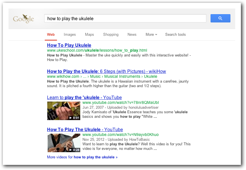This screenshot has width=246, height=170.
Task: Click the ukeschool.com green URL
Action: point(97,51)
